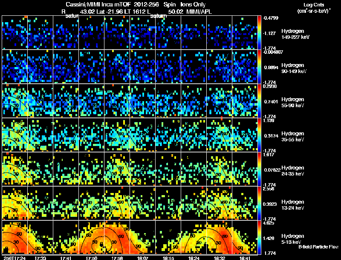Open the 5-13 keV image panel at 18:15
This screenshot has width=341, height=260.
tap(168, 237)
